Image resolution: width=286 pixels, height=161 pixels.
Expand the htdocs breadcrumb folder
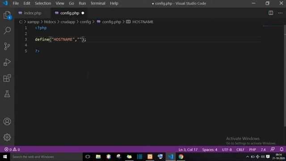coord(50,22)
